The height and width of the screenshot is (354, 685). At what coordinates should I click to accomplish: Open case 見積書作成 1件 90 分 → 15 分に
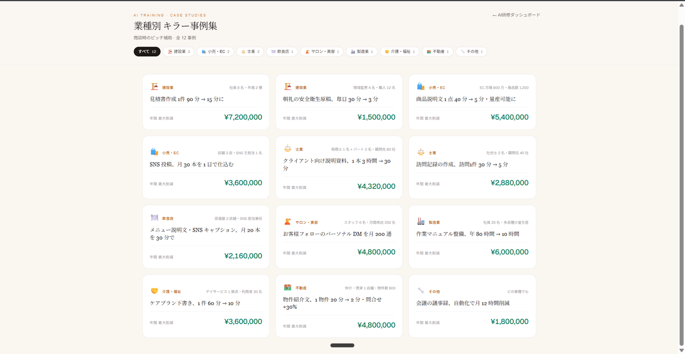(206, 102)
